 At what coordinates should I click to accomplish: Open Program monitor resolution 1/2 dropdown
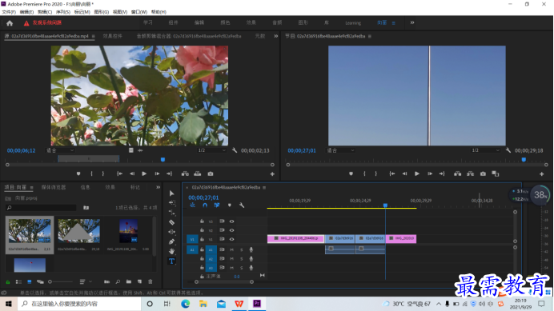tap(486, 150)
